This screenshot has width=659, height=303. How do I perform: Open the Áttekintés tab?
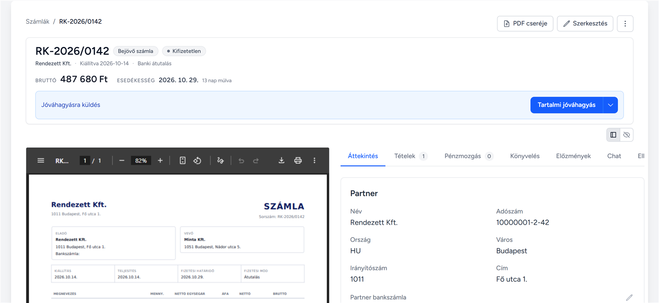tap(363, 156)
